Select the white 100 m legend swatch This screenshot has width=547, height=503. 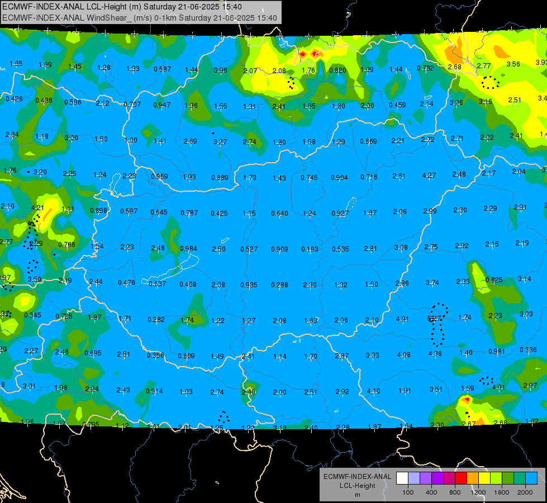402,478
